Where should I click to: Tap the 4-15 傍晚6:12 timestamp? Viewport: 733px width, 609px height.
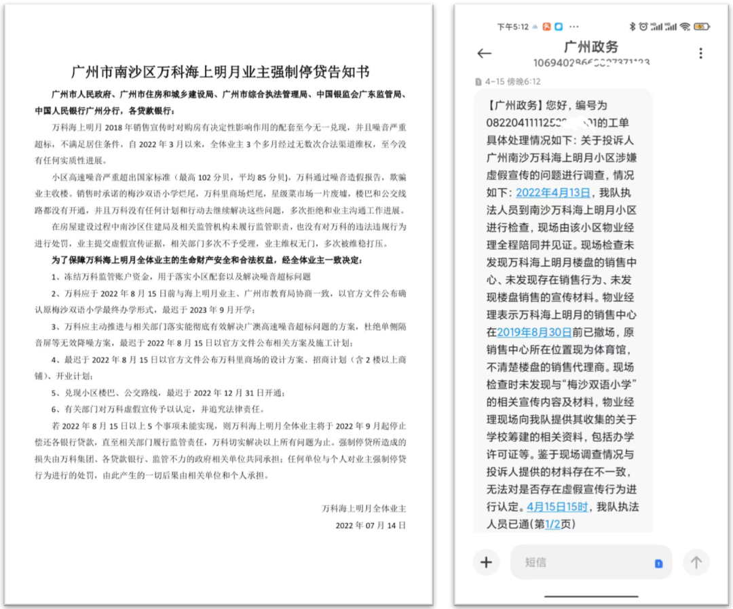pyautogui.click(x=513, y=82)
